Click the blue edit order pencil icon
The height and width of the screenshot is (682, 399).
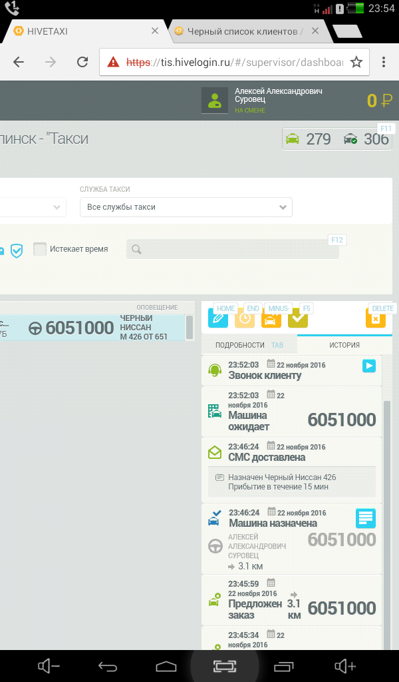click(x=217, y=318)
